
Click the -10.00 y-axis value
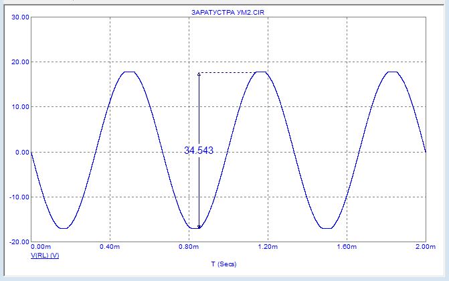click(19, 197)
